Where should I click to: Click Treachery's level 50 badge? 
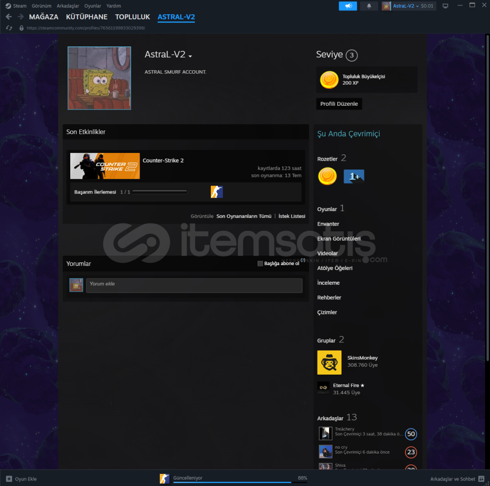pos(411,434)
